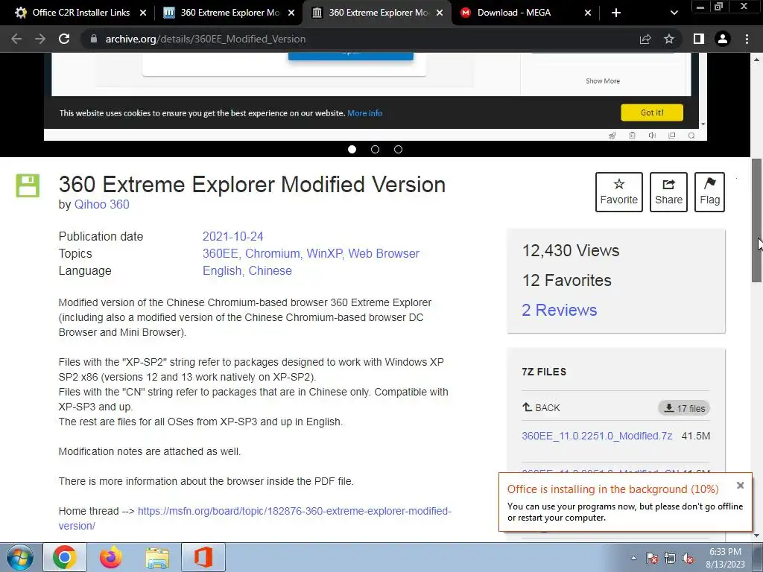Click the 360 Extreme Explorer Modified Version heading

click(x=252, y=185)
